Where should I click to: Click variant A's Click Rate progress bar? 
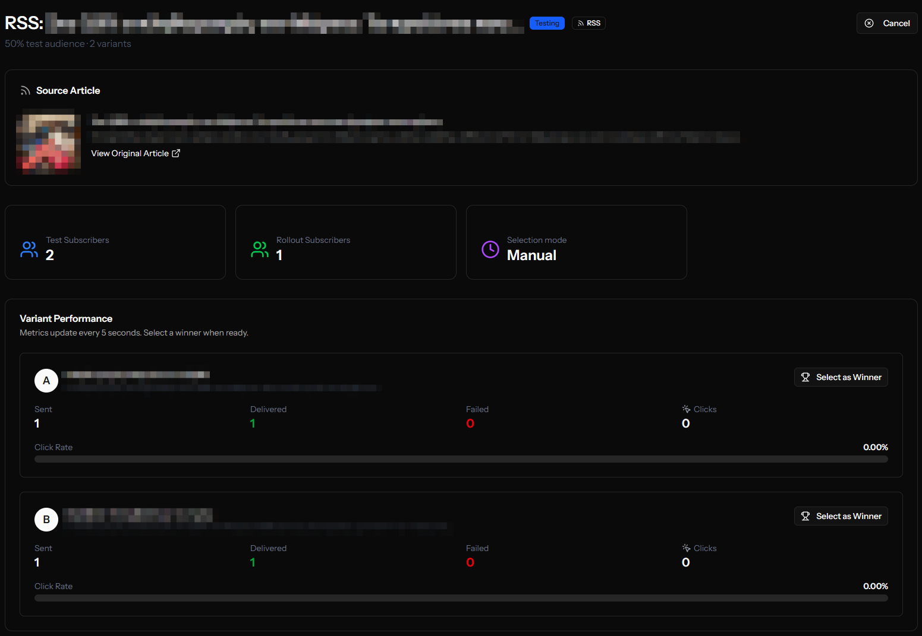click(461, 458)
